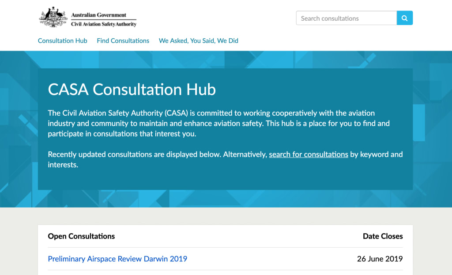Click the Australian Government crest logo
452x275 pixels.
[53, 17]
